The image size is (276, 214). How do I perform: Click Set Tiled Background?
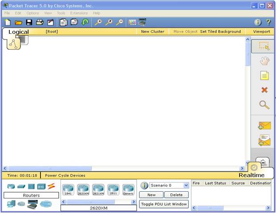[x=220, y=32]
